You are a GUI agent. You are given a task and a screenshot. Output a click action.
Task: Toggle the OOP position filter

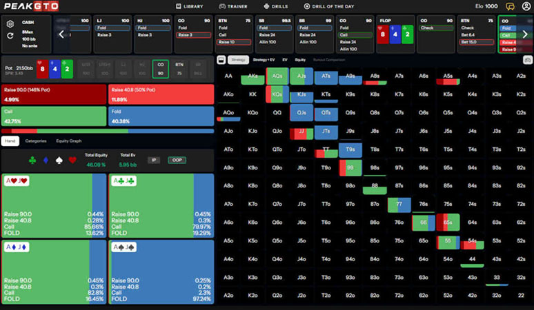[x=175, y=161]
